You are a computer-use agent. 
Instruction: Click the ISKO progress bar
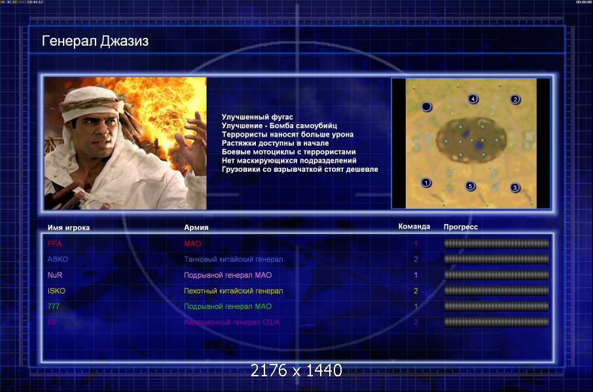[x=496, y=291]
